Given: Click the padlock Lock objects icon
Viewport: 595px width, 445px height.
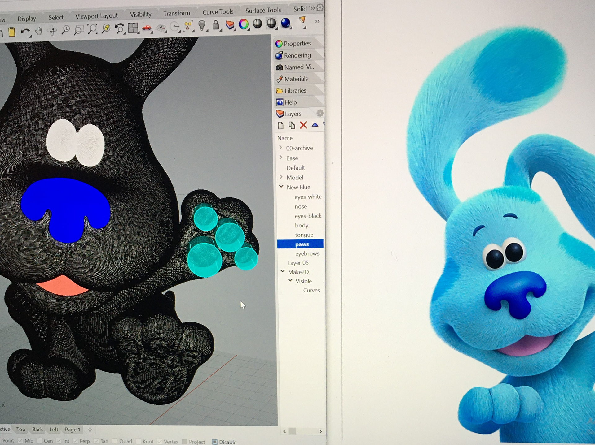Looking at the screenshot, I should [216, 25].
